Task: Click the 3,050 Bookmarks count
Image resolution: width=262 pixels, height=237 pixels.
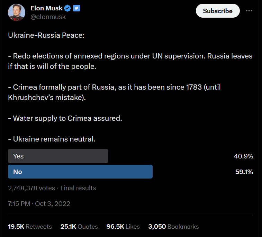Action: (173, 227)
